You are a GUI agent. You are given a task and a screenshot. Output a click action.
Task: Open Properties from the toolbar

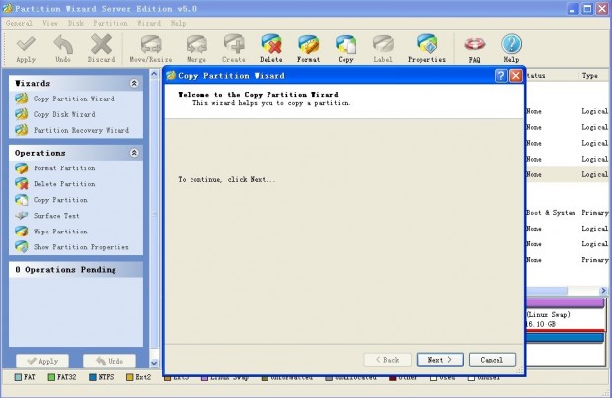[x=426, y=48]
